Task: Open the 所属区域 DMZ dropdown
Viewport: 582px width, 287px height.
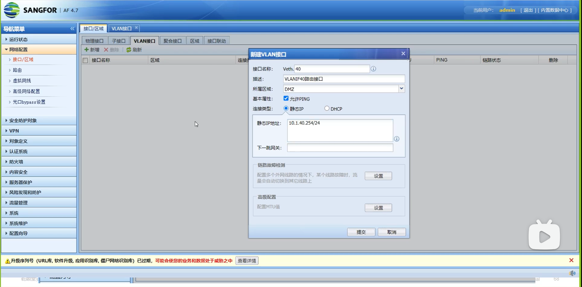Action: click(401, 89)
